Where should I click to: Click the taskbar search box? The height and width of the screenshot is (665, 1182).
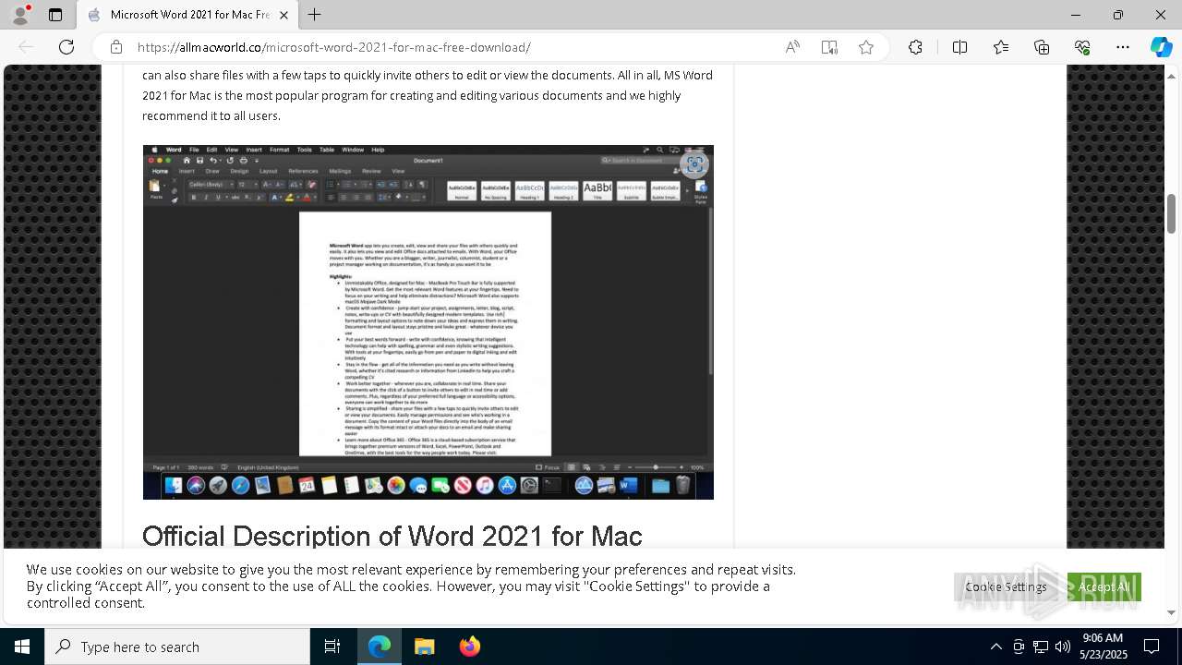[177, 647]
